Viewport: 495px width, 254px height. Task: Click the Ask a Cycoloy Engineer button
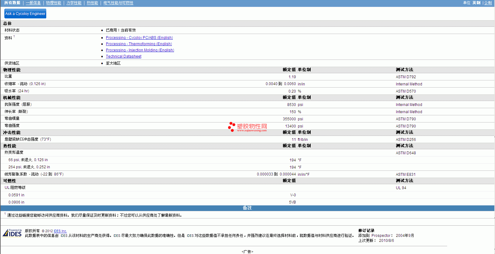(x=25, y=14)
